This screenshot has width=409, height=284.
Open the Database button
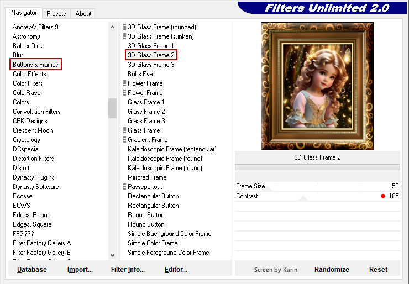coord(32,270)
